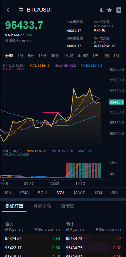Select the KDJ indicator
Screen dimensions: 126x257
point(98,193)
